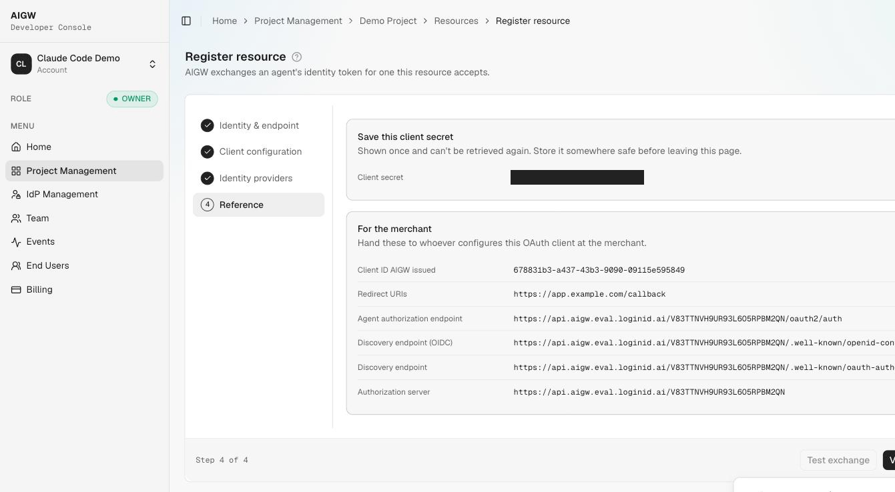This screenshot has width=895, height=492.
Task: Click the Identity & endpoint checkmark icon
Action: click(x=208, y=125)
